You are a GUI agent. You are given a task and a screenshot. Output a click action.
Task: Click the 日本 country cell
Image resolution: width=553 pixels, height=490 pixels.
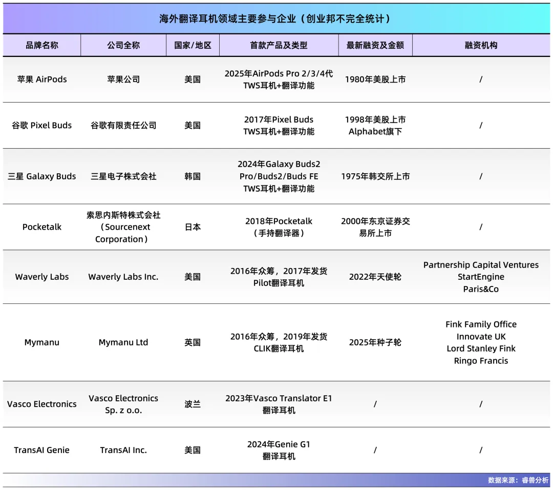193,227
